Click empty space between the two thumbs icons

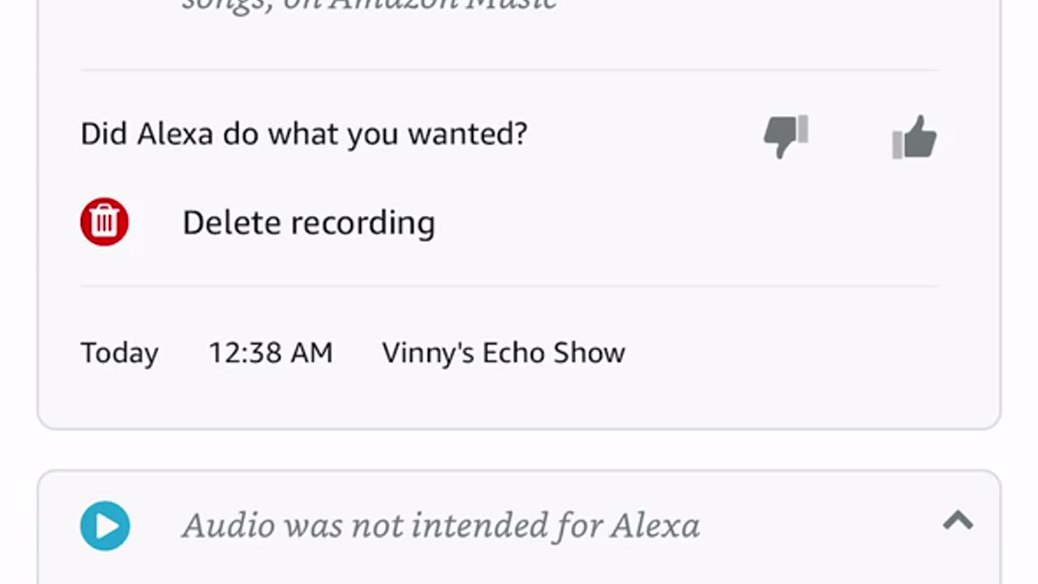[x=850, y=135]
